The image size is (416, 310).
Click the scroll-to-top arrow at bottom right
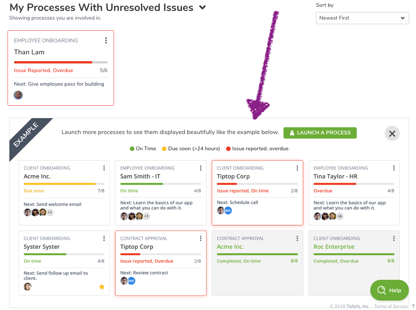pos(412,306)
